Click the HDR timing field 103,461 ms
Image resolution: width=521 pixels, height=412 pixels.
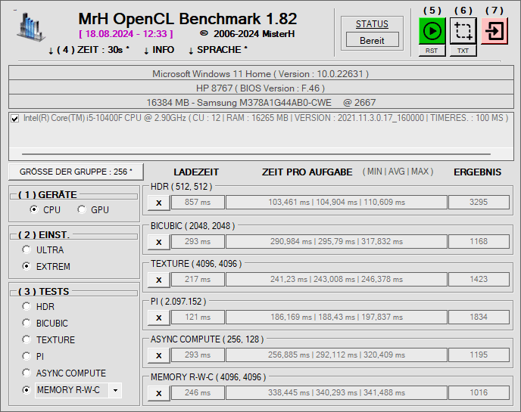click(336, 202)
